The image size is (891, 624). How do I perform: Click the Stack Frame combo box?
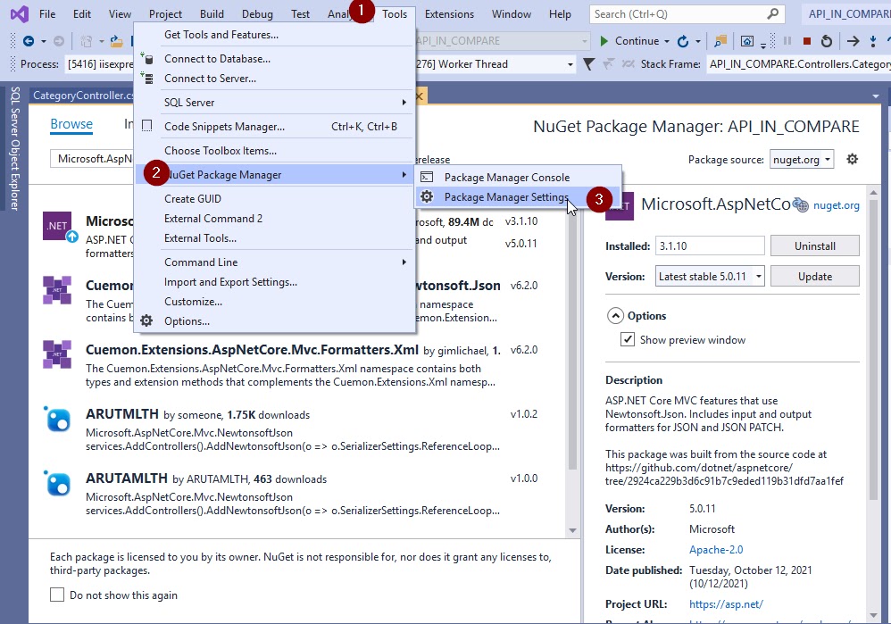[798, 64]
